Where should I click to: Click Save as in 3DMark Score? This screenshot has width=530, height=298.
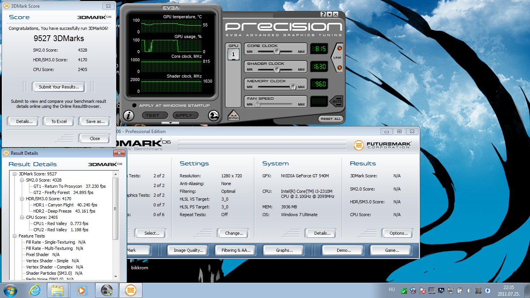(95, 121)
